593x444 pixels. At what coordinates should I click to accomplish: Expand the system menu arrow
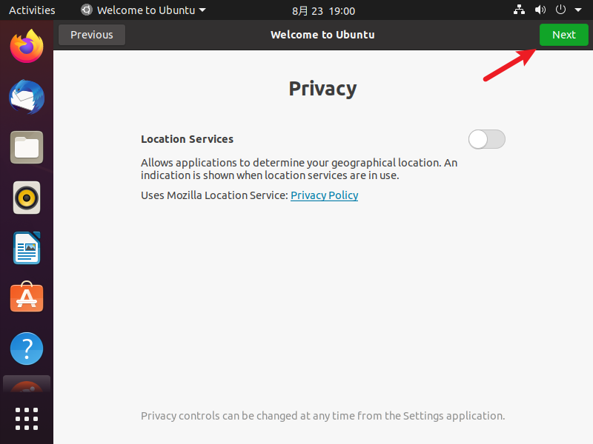click(578, 10)
